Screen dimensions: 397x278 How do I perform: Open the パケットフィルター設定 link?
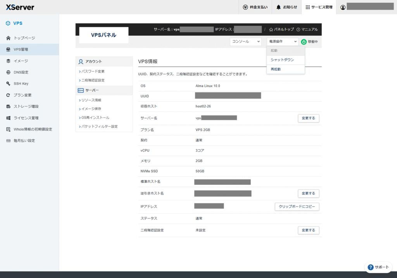tap(99, 127)
